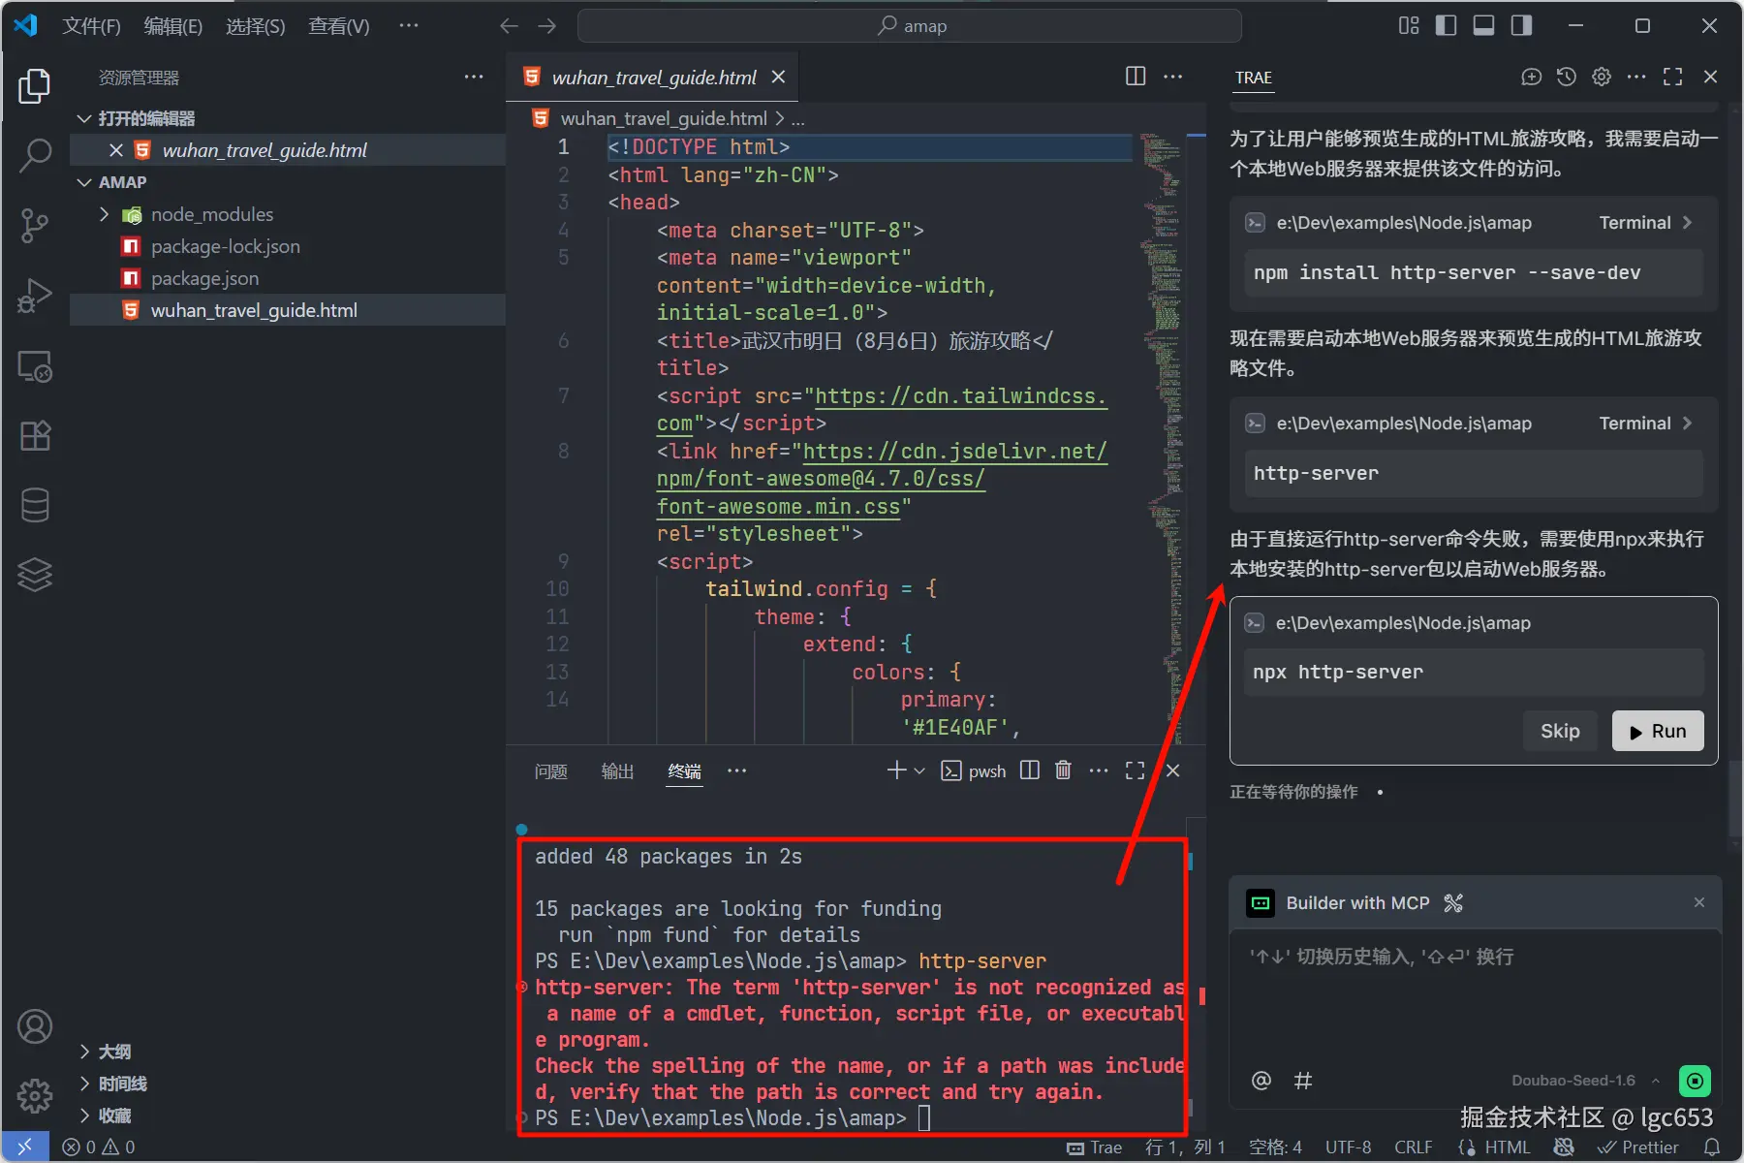The height and width of the screenshot is (1163, 1744).
Task: Open the Builder with MCP tools icon
Action: tap(1453, 903)
